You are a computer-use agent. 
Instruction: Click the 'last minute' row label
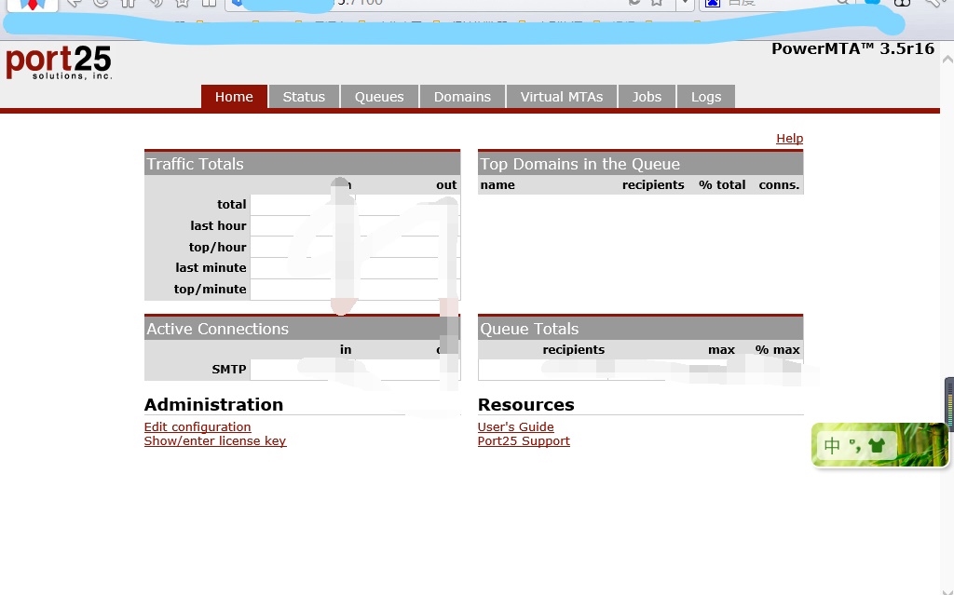211,267
